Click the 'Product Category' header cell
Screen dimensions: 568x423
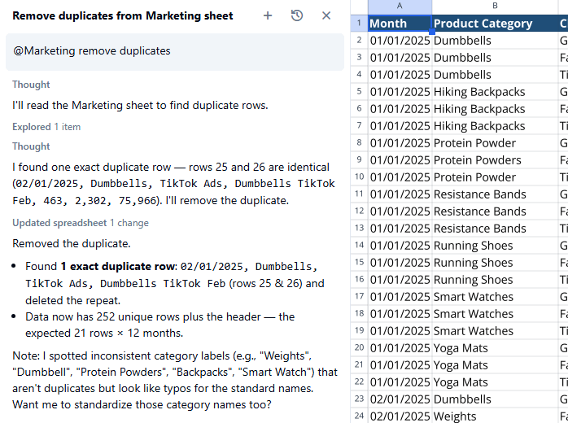click(495, 24)
